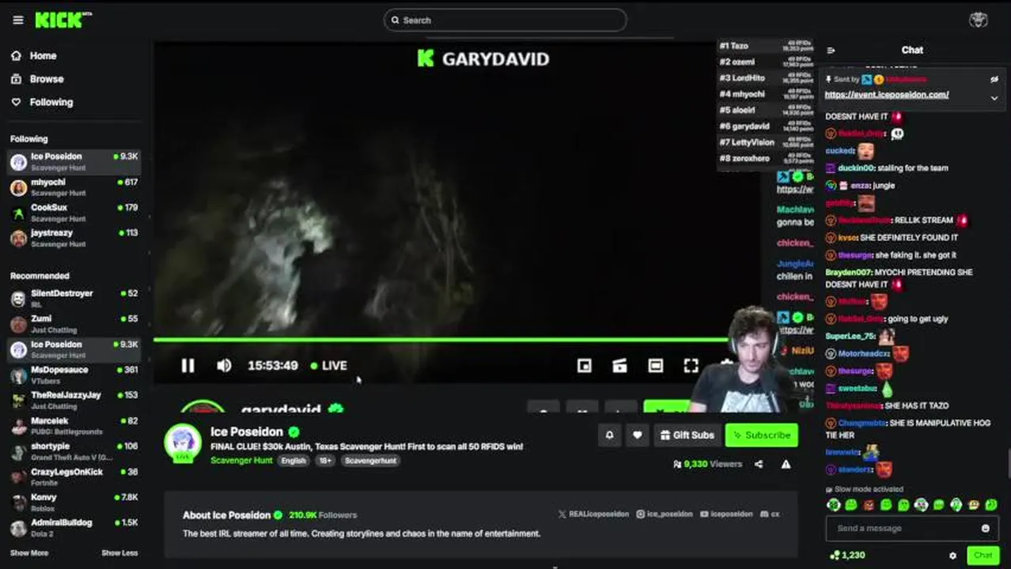Click the green Chat send button
This screenshot has width=1011, height=569.
[x=983, y=556]
